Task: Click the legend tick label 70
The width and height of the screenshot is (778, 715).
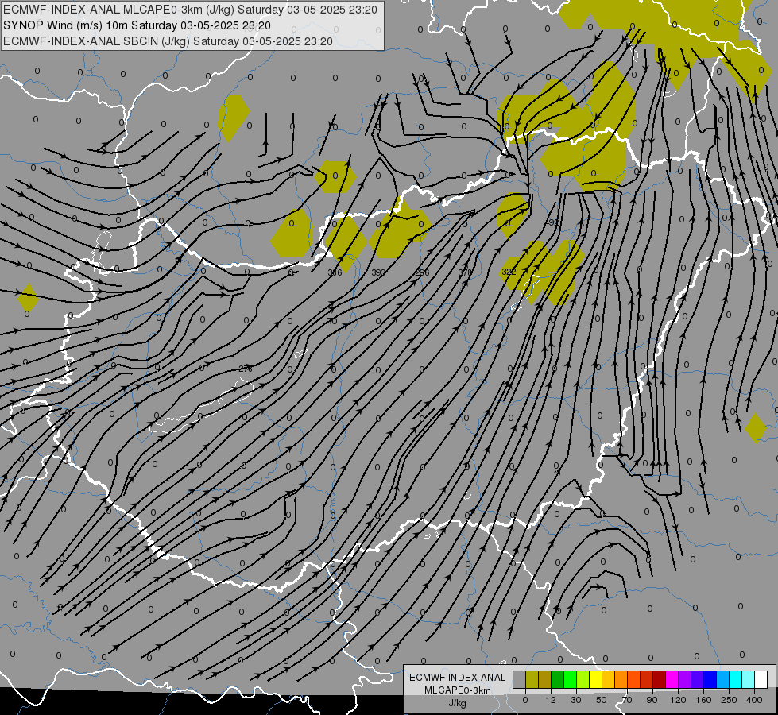Action: click(x=627, y=700)
